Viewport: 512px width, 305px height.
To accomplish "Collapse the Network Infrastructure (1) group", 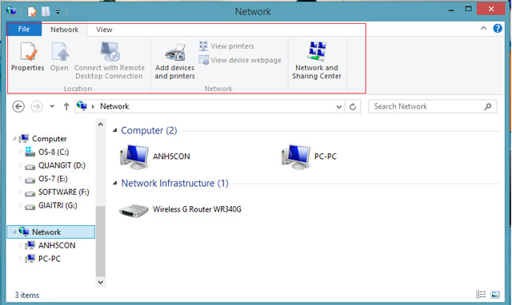I will click(x=115, y=183).
